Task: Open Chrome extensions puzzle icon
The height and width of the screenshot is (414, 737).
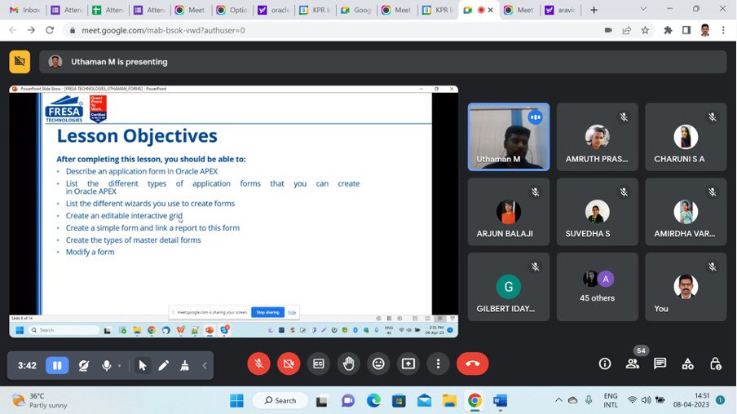Action: tap(668, 30)
